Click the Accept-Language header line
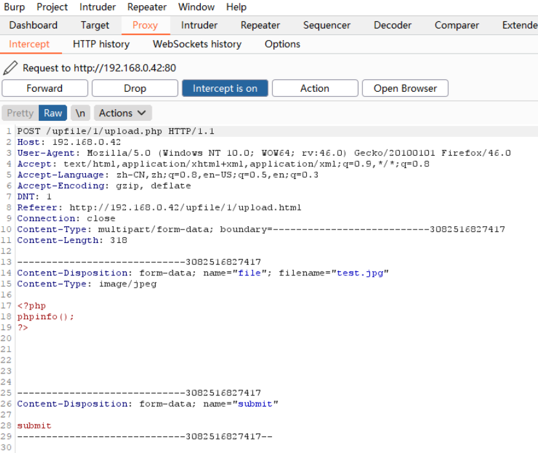Viewport: 538px width, 453px height. (x=168, y=175)
